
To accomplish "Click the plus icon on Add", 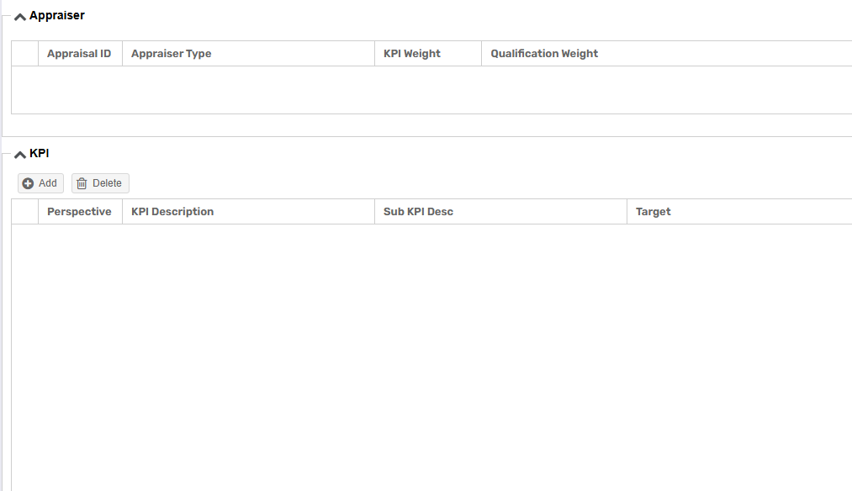I will pos(28,183).
